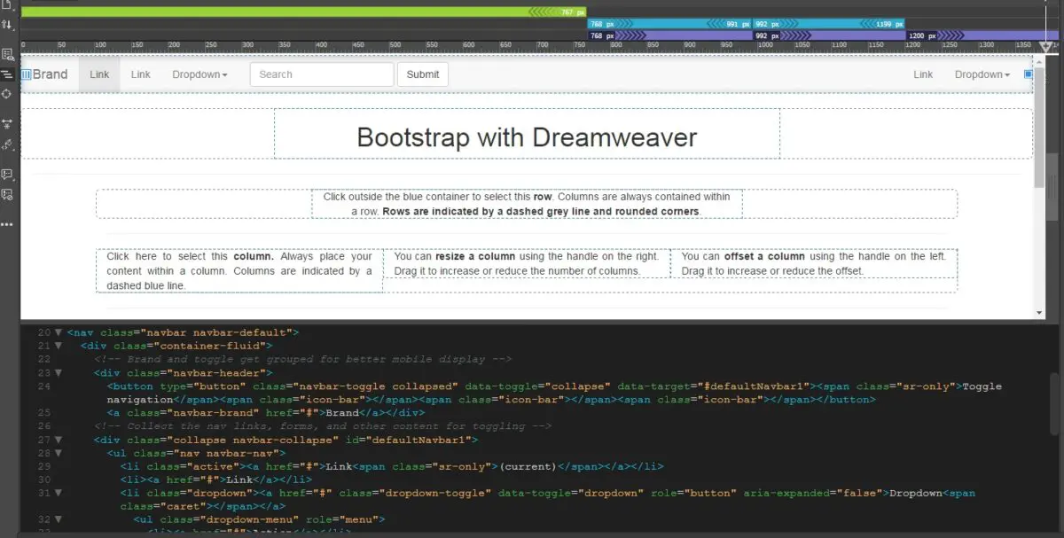Viewport: 1064px width, 538px height.
Task: Click the 'Brand and toggle get grouped' comment
Action: coord(302,359)
